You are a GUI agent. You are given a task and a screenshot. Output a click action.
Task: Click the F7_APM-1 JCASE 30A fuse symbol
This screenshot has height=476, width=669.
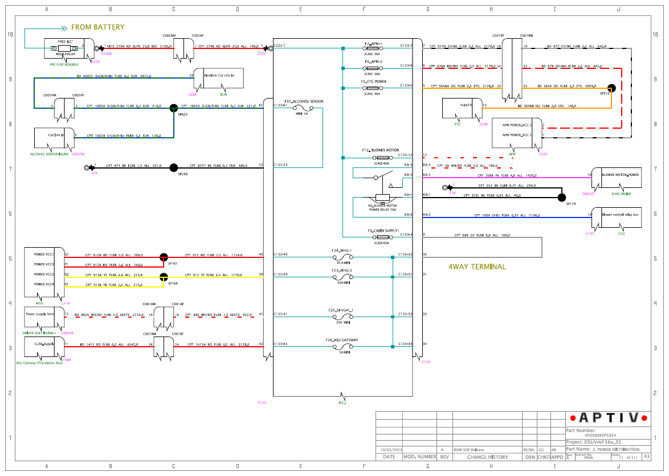tap(373, 48)
